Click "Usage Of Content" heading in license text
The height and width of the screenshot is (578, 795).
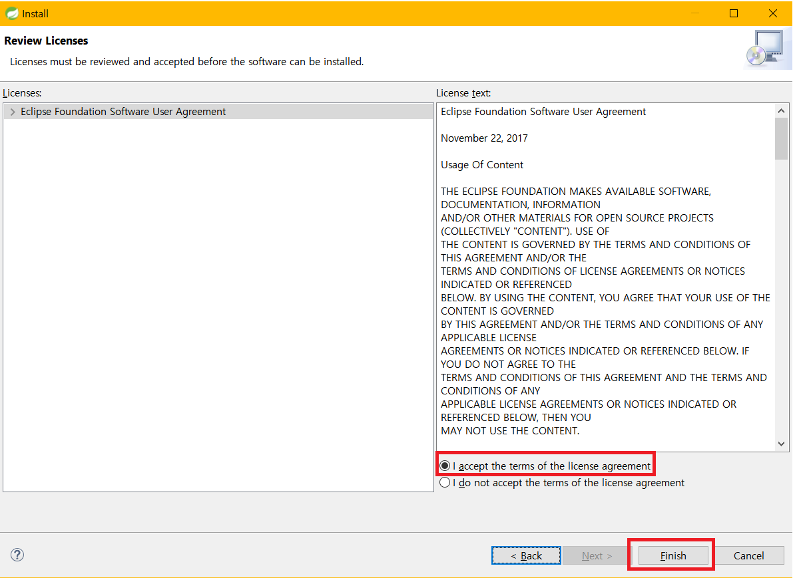(x=481, y=165)
